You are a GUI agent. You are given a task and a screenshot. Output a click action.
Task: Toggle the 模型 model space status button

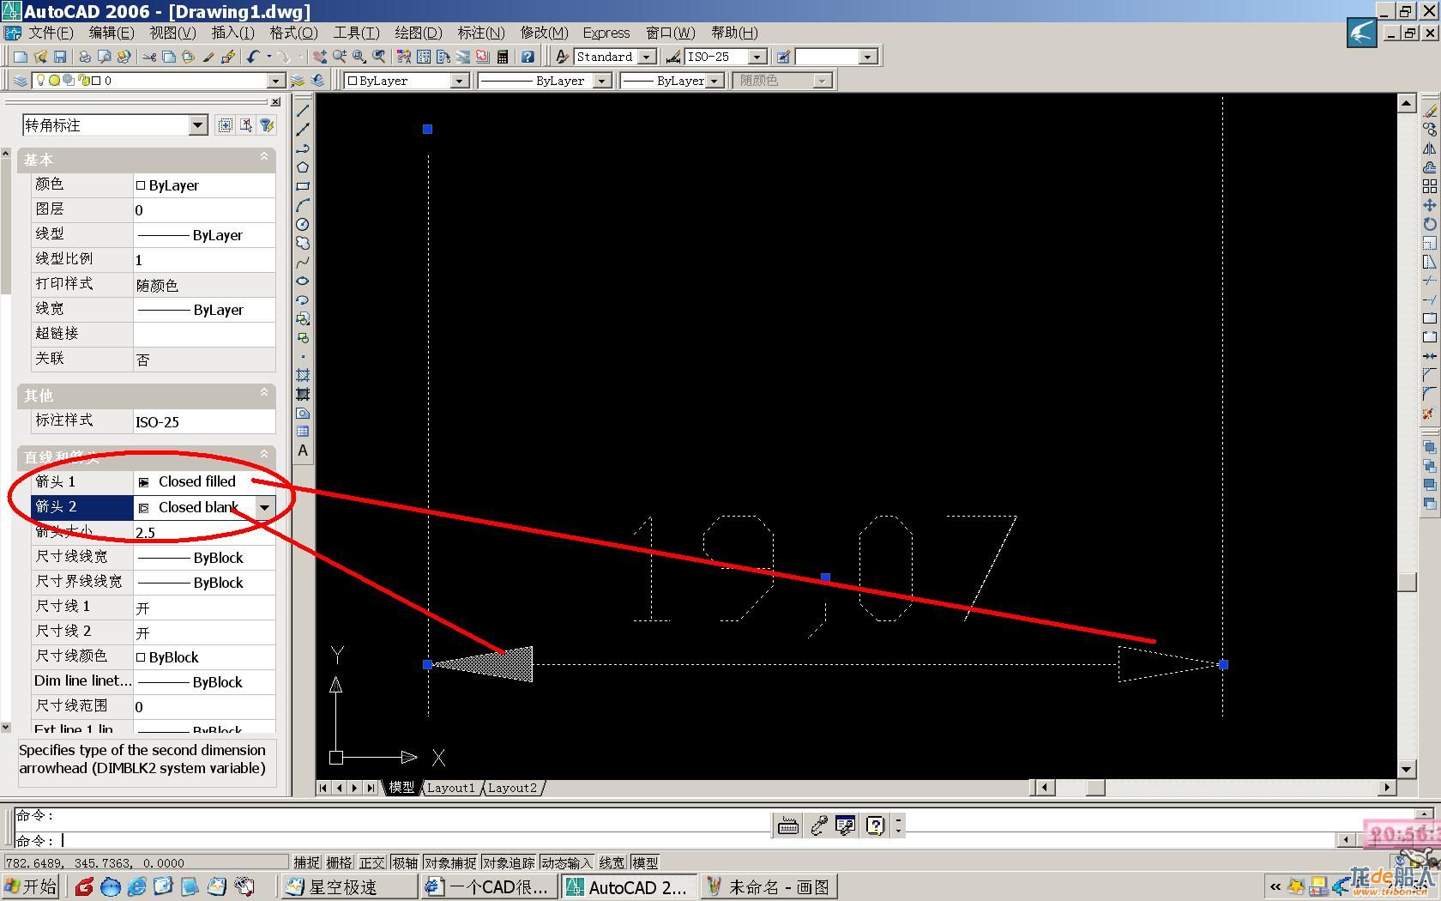(645, 863)
